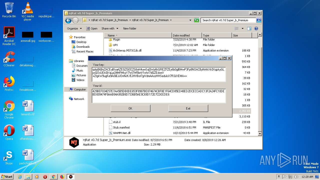Open the Organize dropdown menu
This screenshot has height=180, width=320.
click(74, 28)
